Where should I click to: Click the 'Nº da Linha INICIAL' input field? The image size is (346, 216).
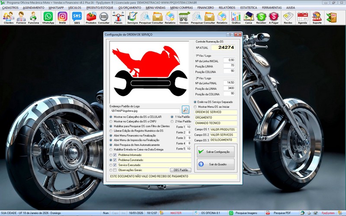coord(229,60)
